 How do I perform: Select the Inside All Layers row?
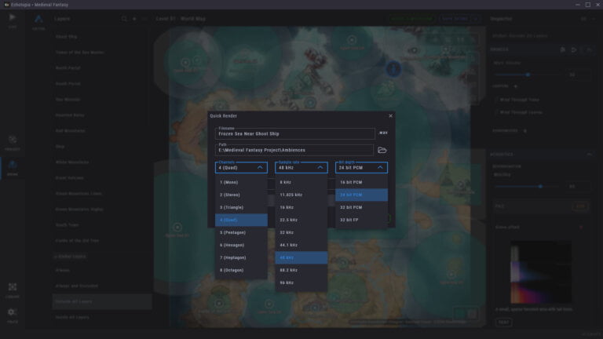pyautogui.click(x=102, y=318)
